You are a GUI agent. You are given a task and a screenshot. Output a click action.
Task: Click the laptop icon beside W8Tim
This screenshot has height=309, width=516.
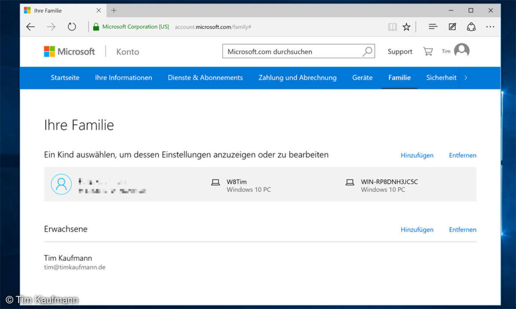215,182
